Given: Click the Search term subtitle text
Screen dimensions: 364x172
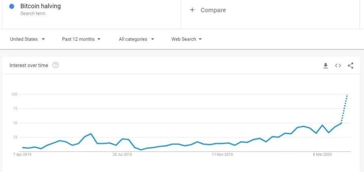Looking at the screenshot, I should pyautogui.click(x=33, y=13).
